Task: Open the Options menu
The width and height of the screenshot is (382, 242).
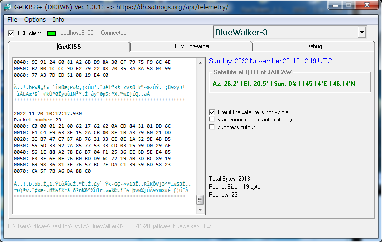Action: tap(35, 20)
